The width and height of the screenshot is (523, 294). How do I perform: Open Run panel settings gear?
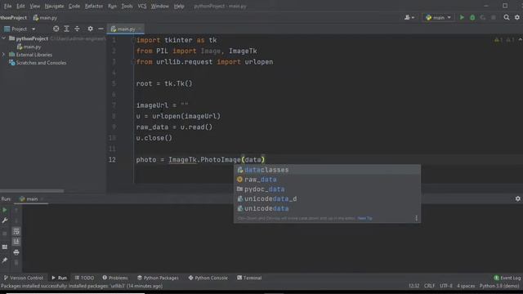coord(517,198)
